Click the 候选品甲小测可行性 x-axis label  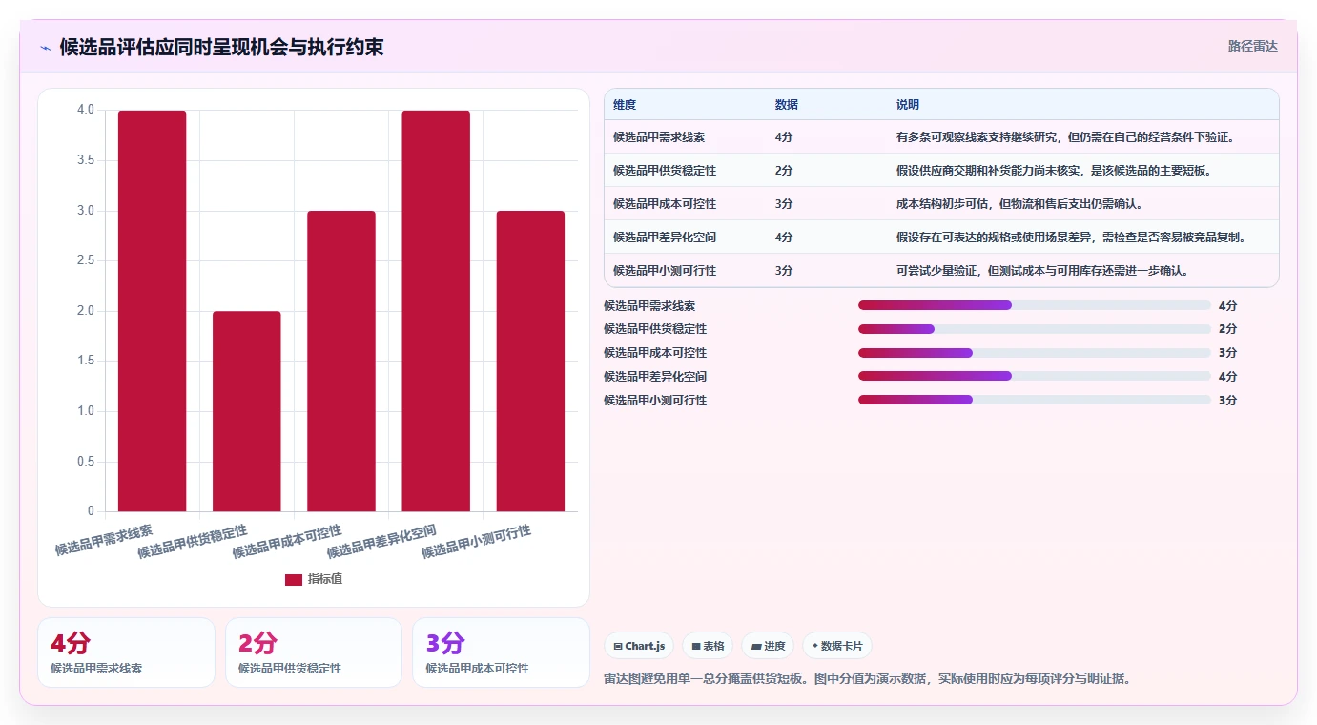click(477, 541)
